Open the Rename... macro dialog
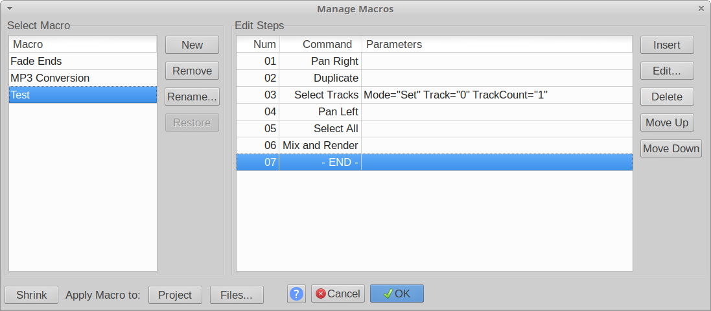 click(192, 97)
